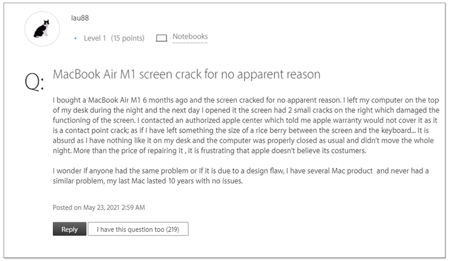The width and height of the screenshot is (449, 261).
Task: Open the Notebooks community link
Action: click(190, 36)
